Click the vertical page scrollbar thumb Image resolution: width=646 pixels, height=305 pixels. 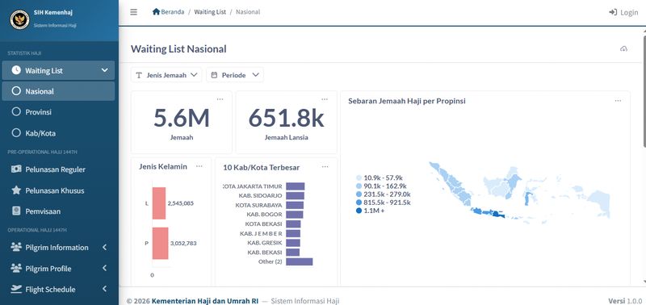pos(644,90)
